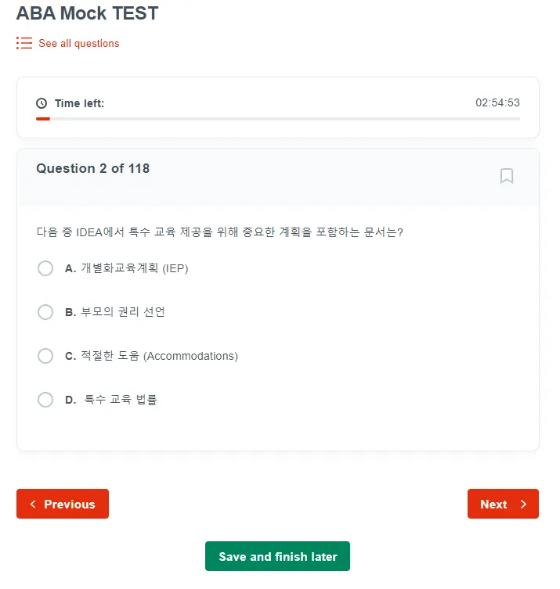Go back with the Previous button
Image resolution: width=560 pixels, height=589 pixels.
point(63,504)
